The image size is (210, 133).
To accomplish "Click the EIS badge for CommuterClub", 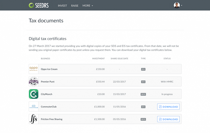I will click(x=143, y=107).
